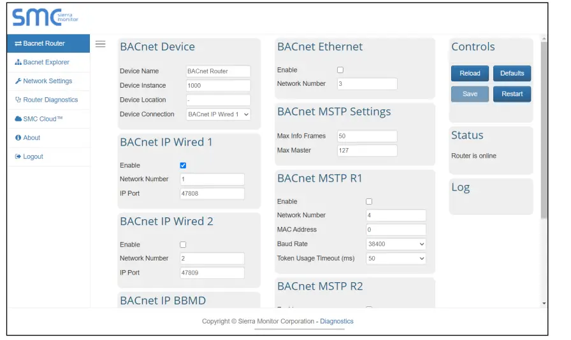The width and height of the screenshot is (571, 340).
Task: Click the Log panel heading
Action: point(461,188)
